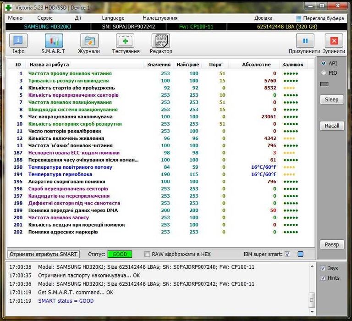Click the log scrollbar thumb

[x=312, y=300]
